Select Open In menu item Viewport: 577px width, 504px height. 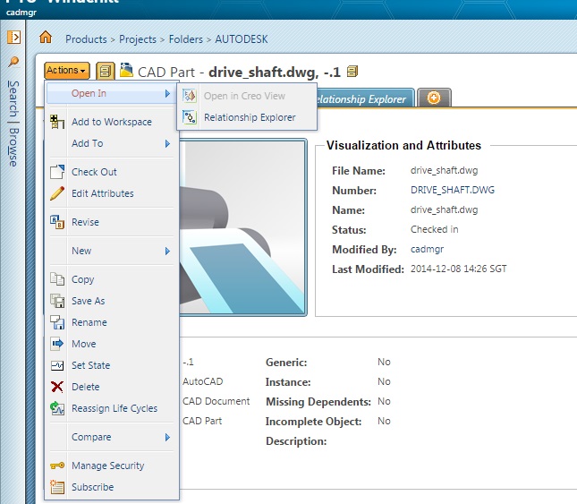tap(112, 93)
